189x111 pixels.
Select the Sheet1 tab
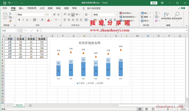19,105
